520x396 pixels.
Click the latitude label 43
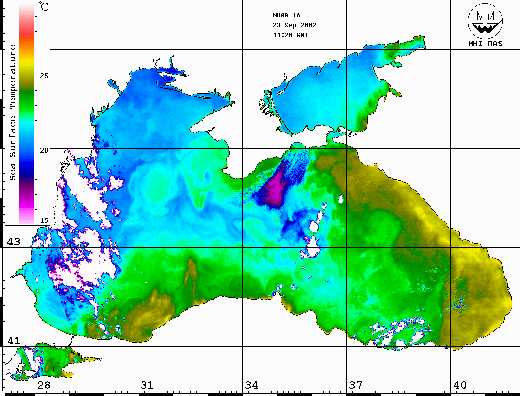[x=13, y=242]
